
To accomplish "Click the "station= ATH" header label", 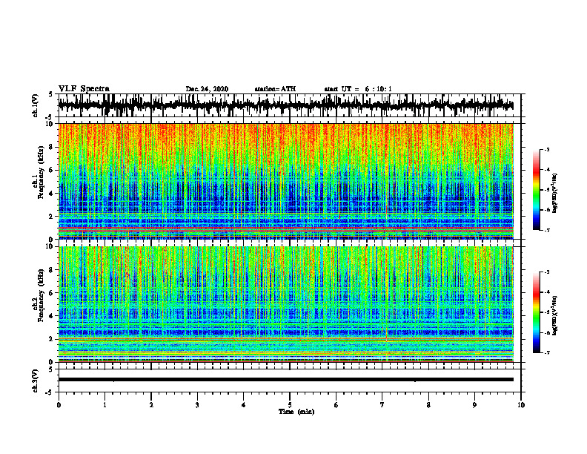I will pos(275,89).
